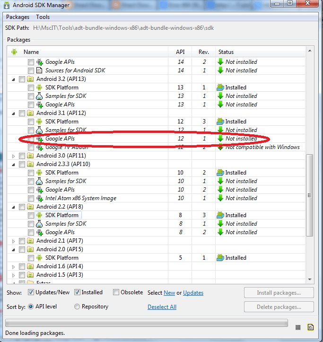Check the circled Google APIs API 12 checkbox

[31, 139]
